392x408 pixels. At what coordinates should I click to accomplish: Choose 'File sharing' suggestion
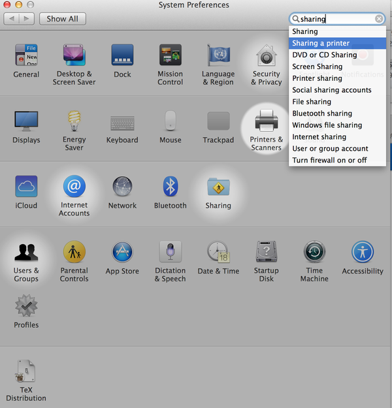point(337,102)
